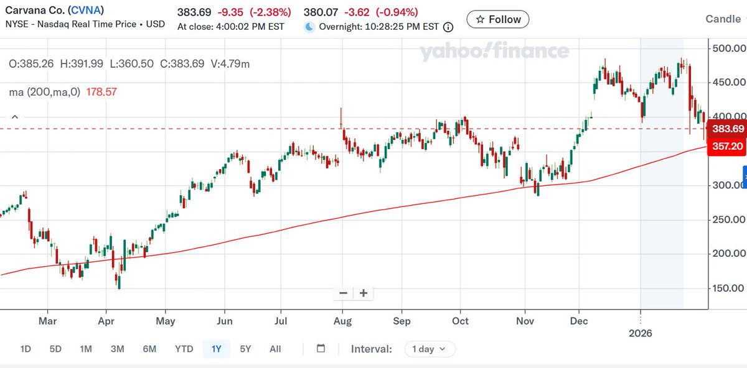Select the YTD range
Viewport: 747px width, 368px height.
click(184, 349)
